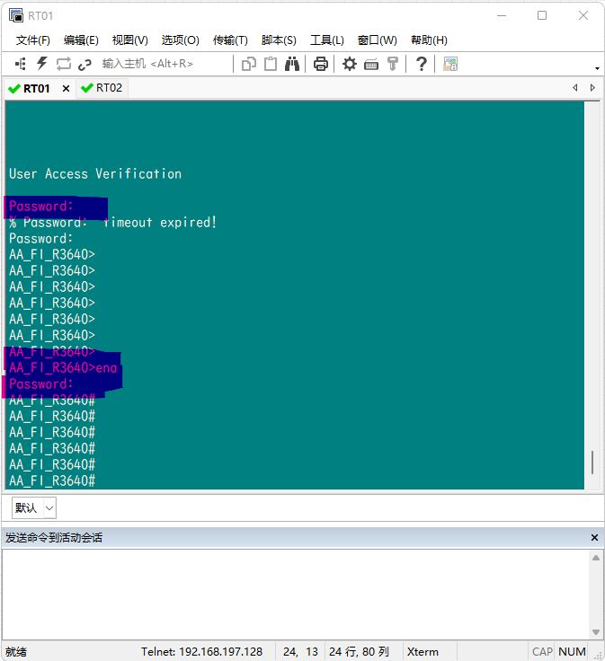Open the 脚本(S) menu

(x=279, y=40)
